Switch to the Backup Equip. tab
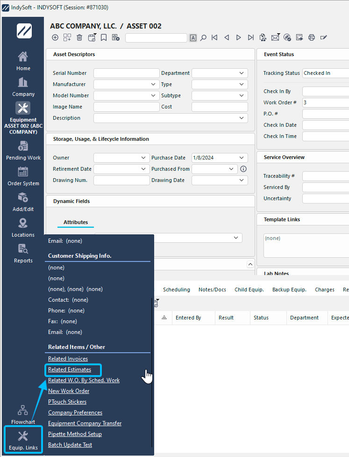 click(289, 290)
